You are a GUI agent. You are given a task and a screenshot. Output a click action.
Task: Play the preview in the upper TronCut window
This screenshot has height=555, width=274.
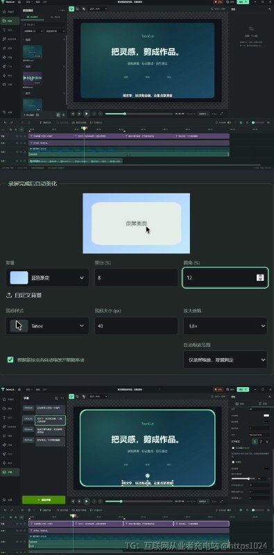(x=87, y=114)
